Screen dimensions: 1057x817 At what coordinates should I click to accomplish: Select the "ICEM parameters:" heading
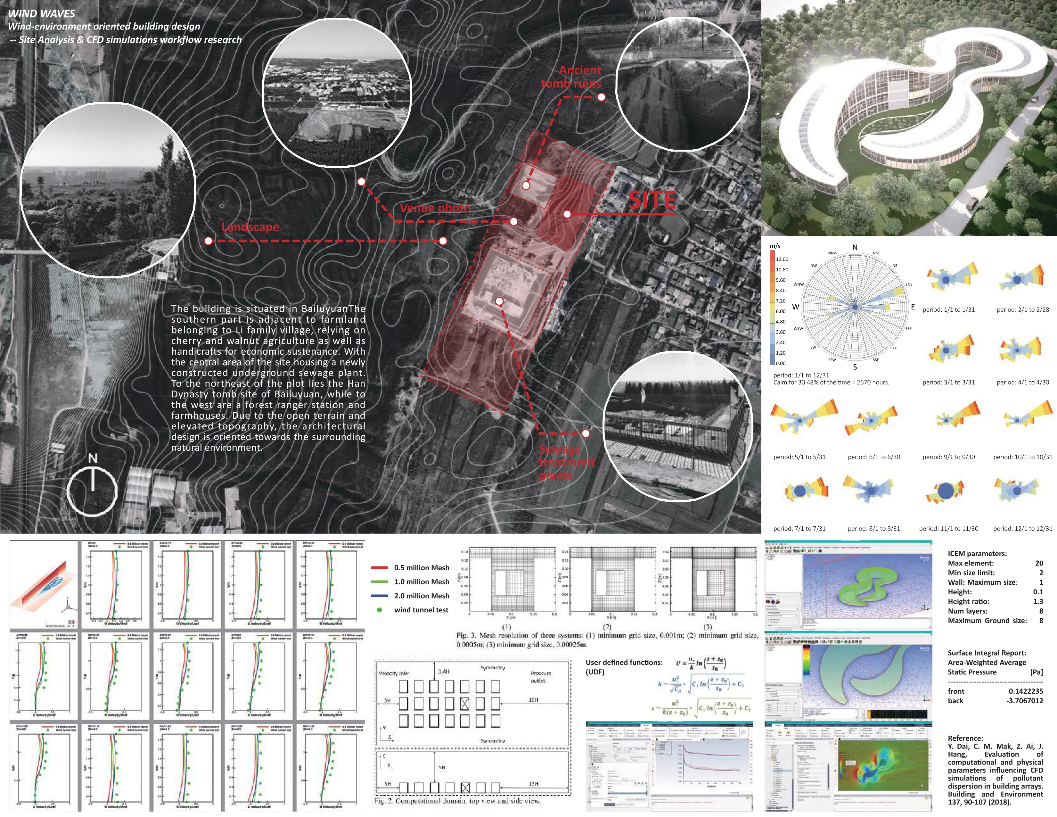pos(977,554)
